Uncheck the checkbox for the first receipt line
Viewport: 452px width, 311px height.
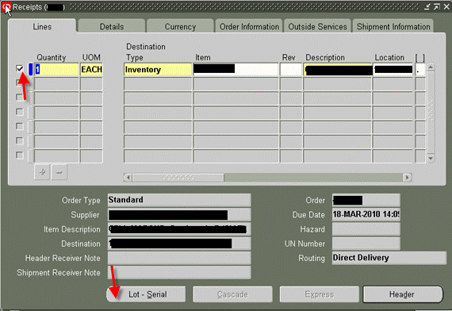pos(19,69)
